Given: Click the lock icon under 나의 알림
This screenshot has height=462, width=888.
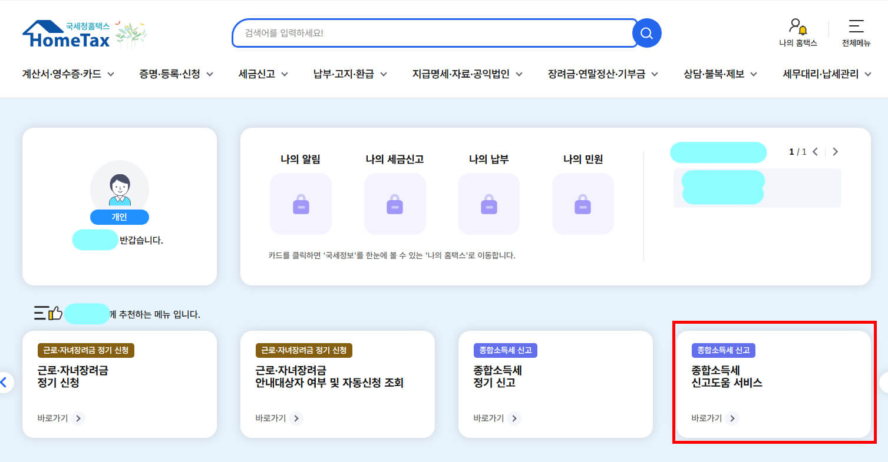Looking at the screenshot, I should coord(301,203).
